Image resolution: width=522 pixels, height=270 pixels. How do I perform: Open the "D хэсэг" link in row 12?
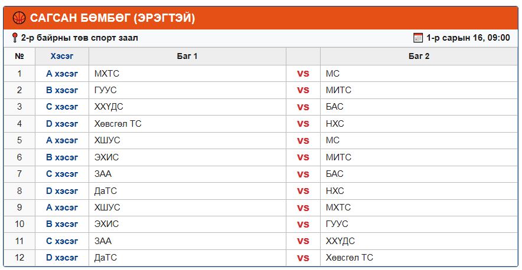pyautogui.click(x=62, y=258)
